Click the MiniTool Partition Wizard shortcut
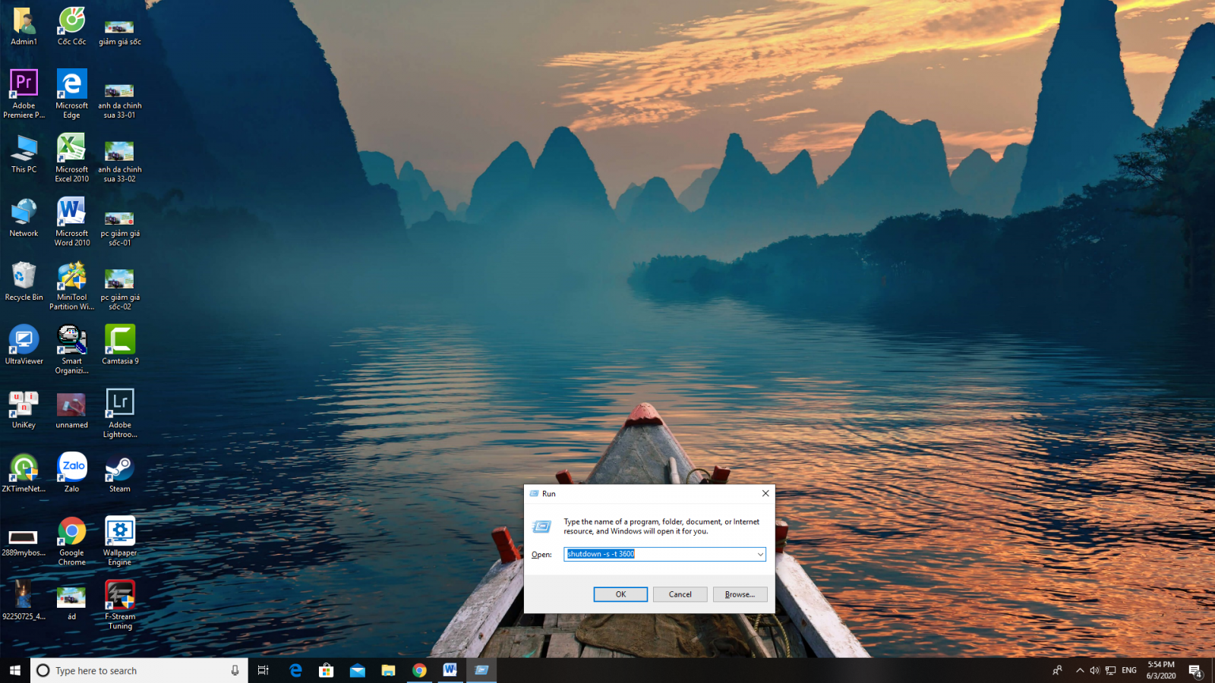Screen dimensions: 1215x683 pyautogui.click(x=72, y=276)
